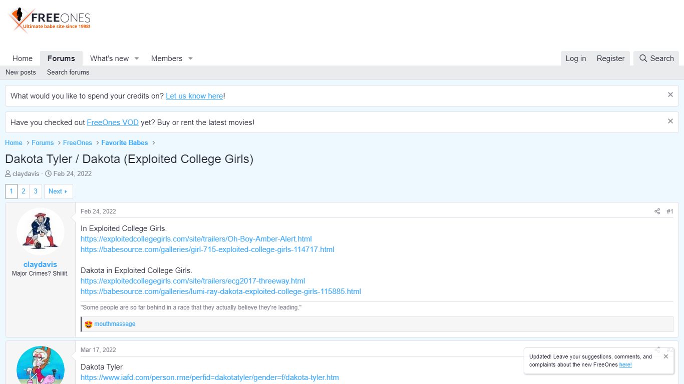The width and height of the screenshot is (684, 384).
Task: Click the Next page button
Action: coord(58,191)
